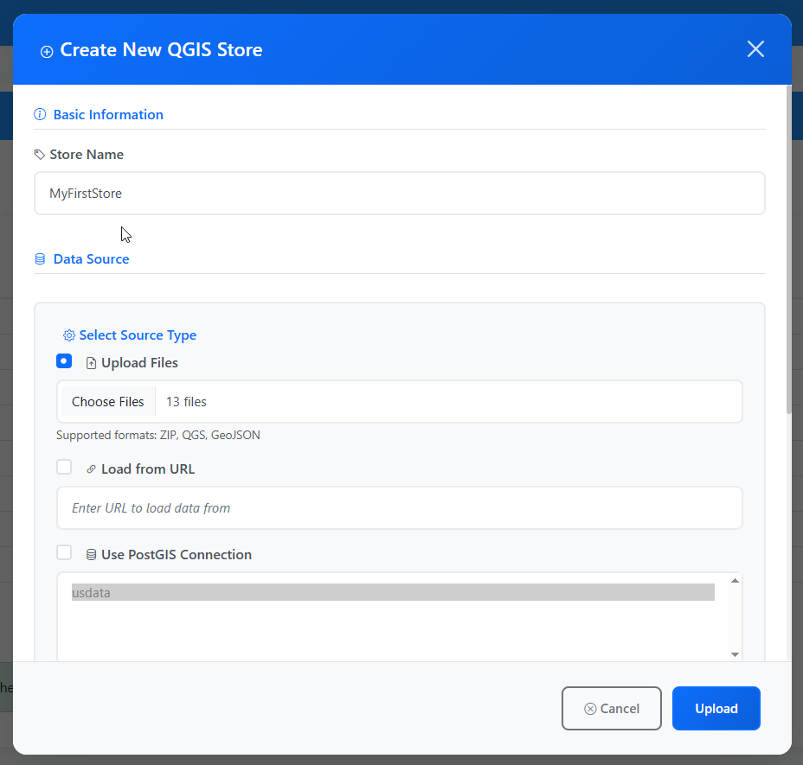The width and height of the screenshot is (803, 765).
Task: Click the Store Name input field
Action: point(400,193)
